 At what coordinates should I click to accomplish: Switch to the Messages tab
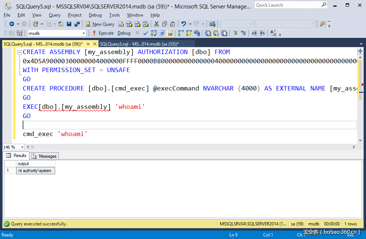click(44, 156)
